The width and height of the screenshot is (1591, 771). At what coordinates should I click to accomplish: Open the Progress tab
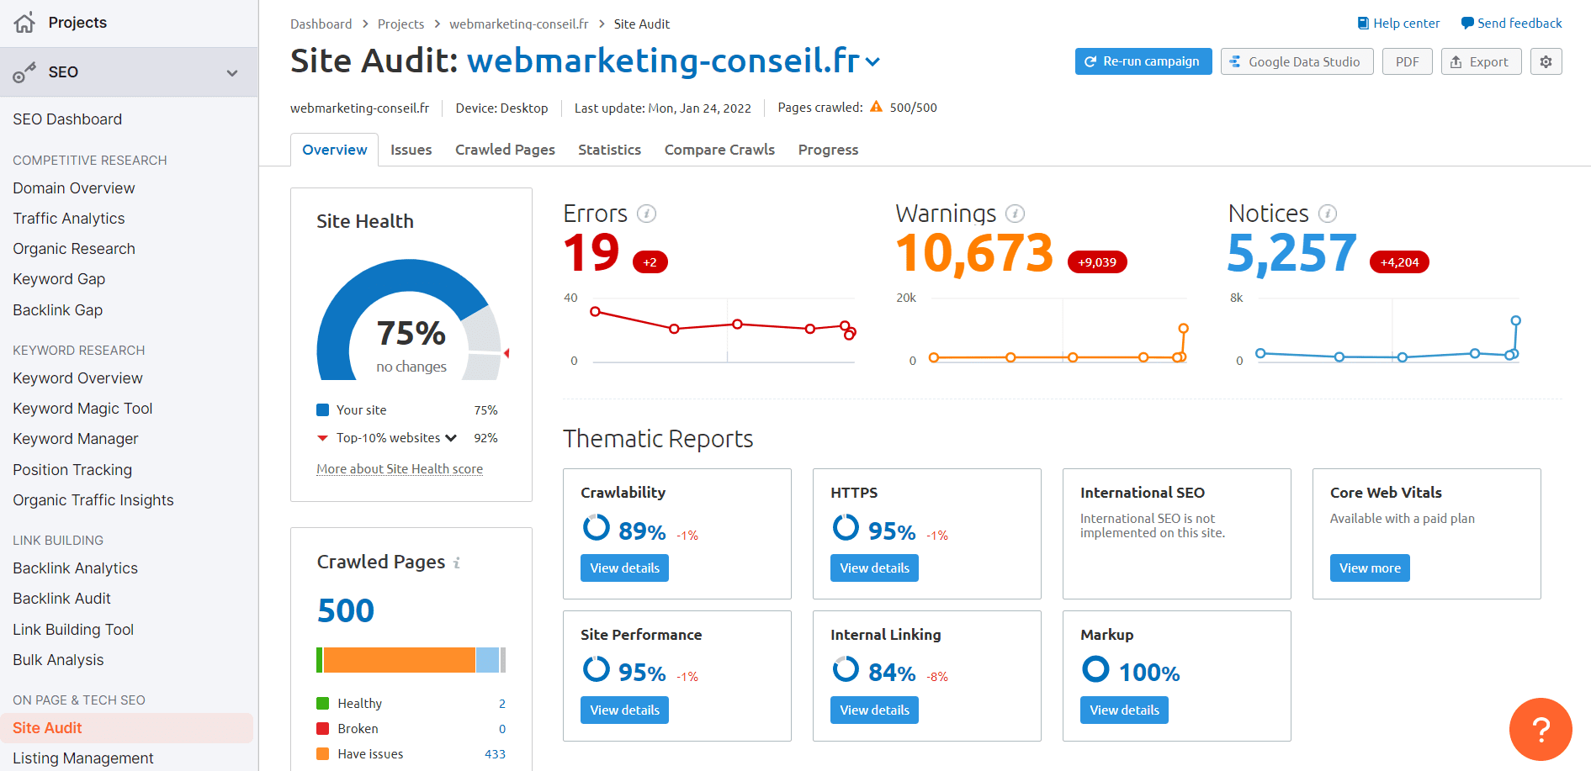pyautogui.click(x=828, y=150)
